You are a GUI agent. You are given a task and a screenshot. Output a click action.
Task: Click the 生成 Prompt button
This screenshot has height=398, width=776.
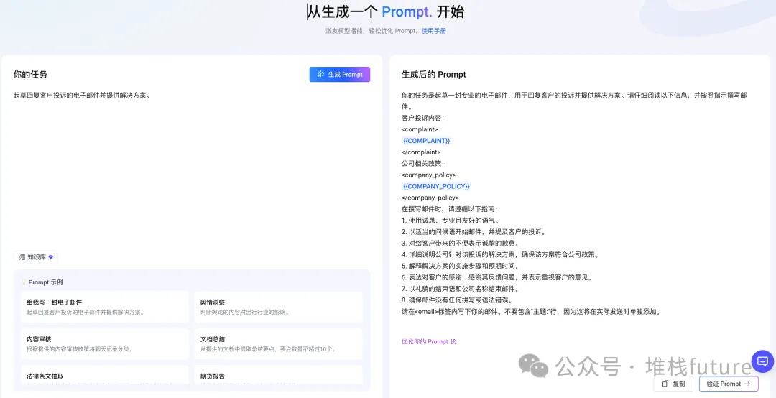(x=339, y=74)
